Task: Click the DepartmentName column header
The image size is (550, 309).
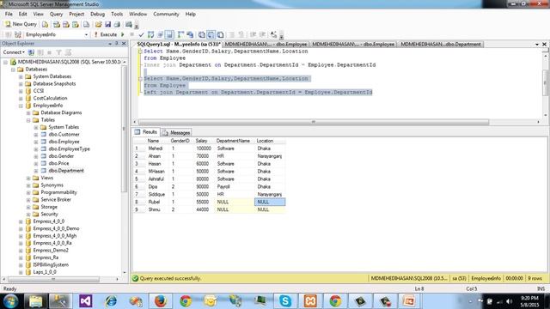Action: click(233, 141)
